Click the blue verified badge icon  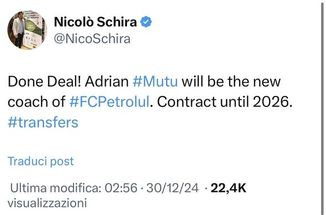(x=146, y=22)
